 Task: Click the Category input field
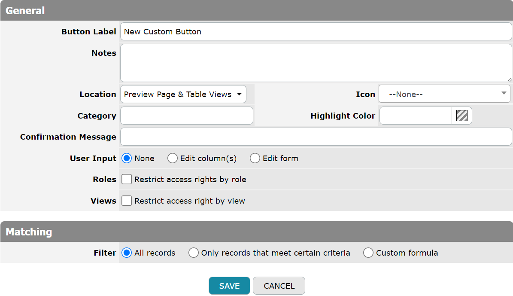187,116
